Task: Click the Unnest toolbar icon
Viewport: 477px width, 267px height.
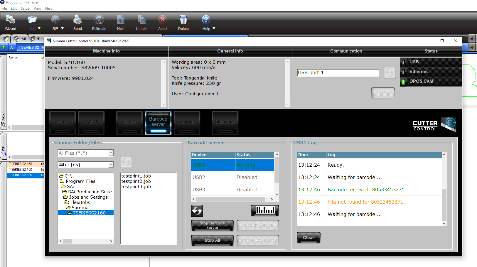Action: pyautogui.click(x=141, y=20)
